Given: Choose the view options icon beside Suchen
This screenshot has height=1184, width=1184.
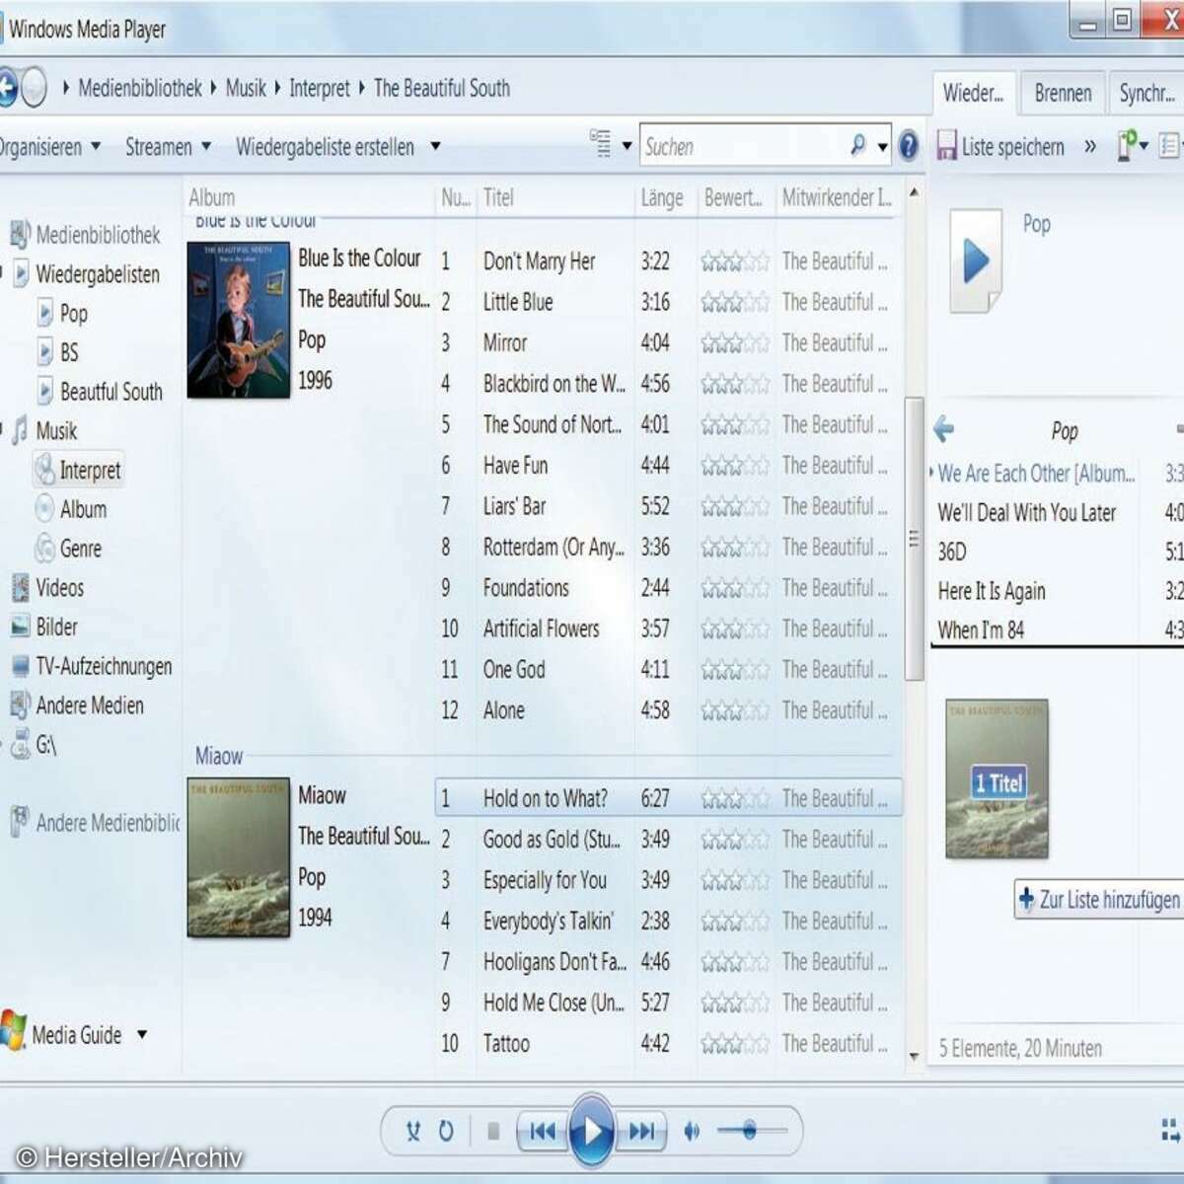Looking at the screenshot, I should point(601,145).
